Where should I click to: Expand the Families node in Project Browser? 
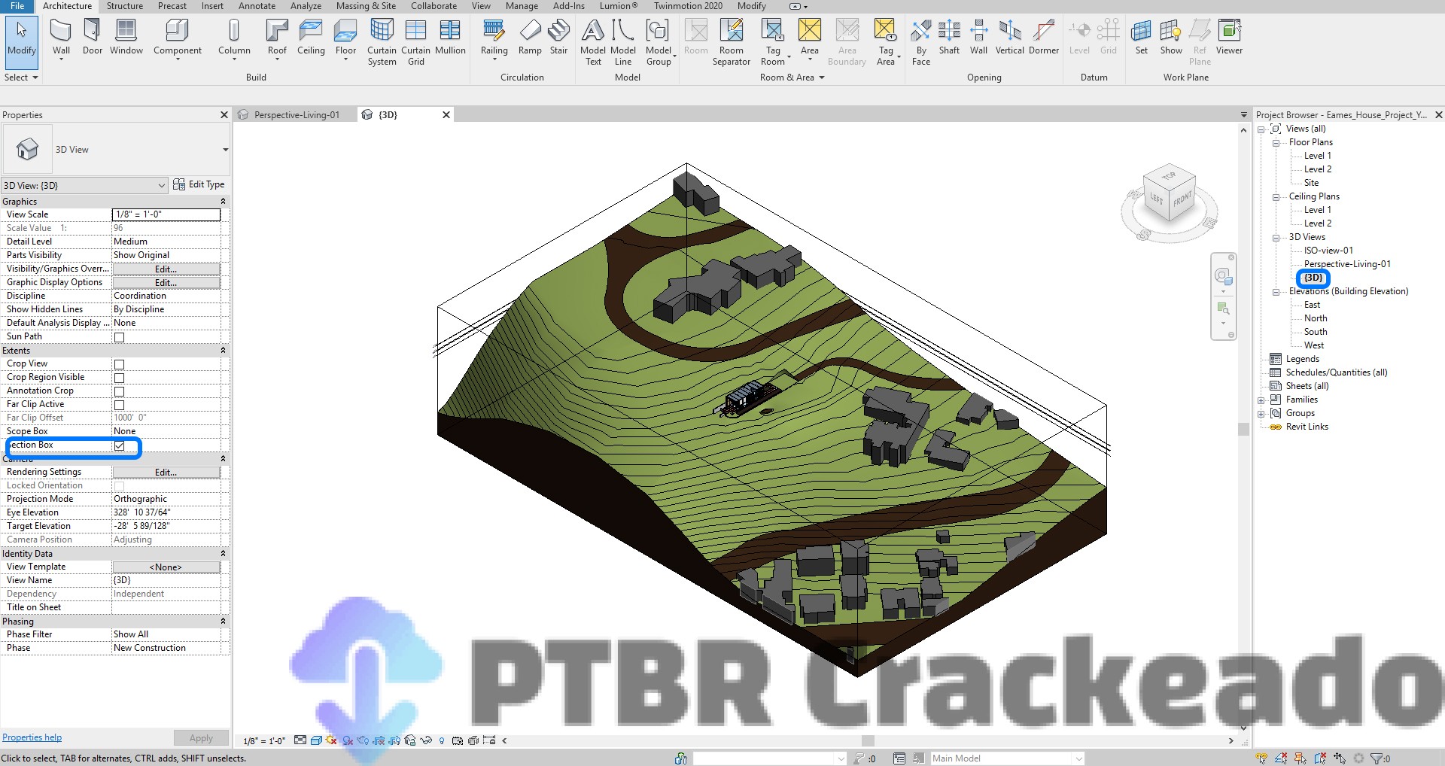tap(1261, 400)
